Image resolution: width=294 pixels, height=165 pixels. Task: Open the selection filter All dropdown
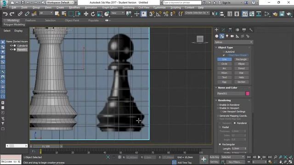tap(46, 13)
